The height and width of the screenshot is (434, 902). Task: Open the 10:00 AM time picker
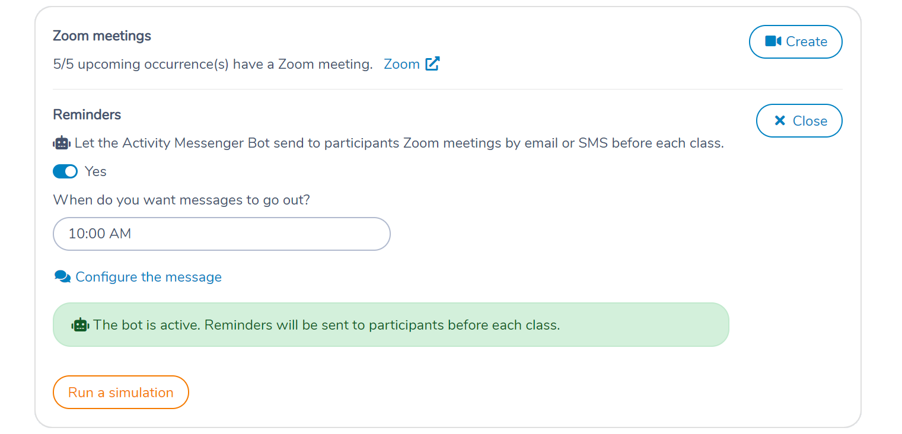coord(222,234)
